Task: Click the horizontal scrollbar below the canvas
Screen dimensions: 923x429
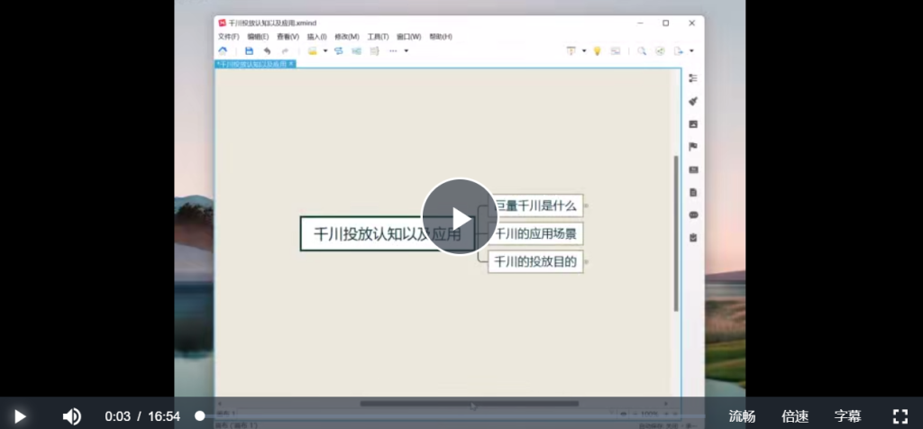Action: (469, 404)
